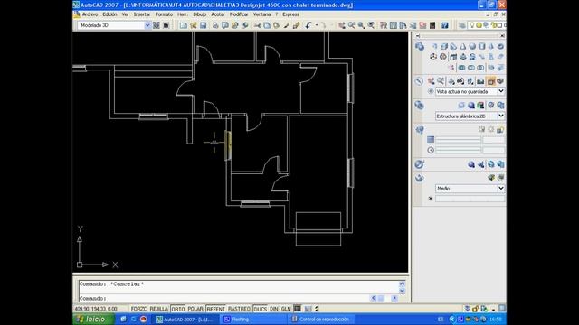Click the DesignCenter toolbar icon
Image resolution: width=579 pixels, height=325 pixels.
(394, 25)
